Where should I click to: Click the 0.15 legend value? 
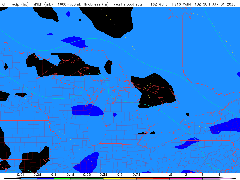coord(70,175)
